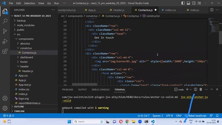Image resolution: width=222 pixels, height=125 pixels.
Task: Maximize panel size with chevron up
Action: point(212,90)
